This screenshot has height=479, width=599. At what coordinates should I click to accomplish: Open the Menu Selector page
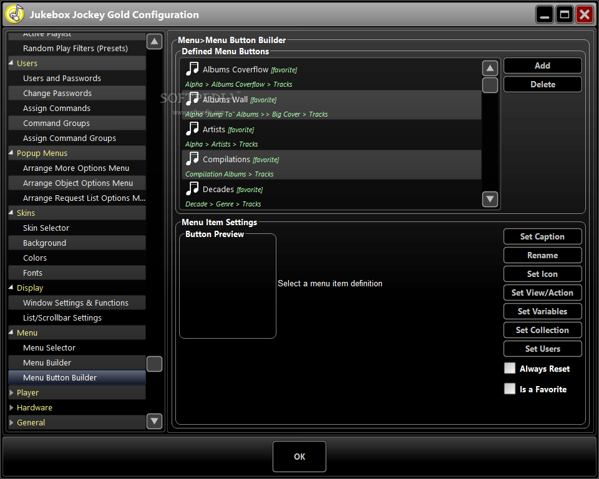point(77,347)
